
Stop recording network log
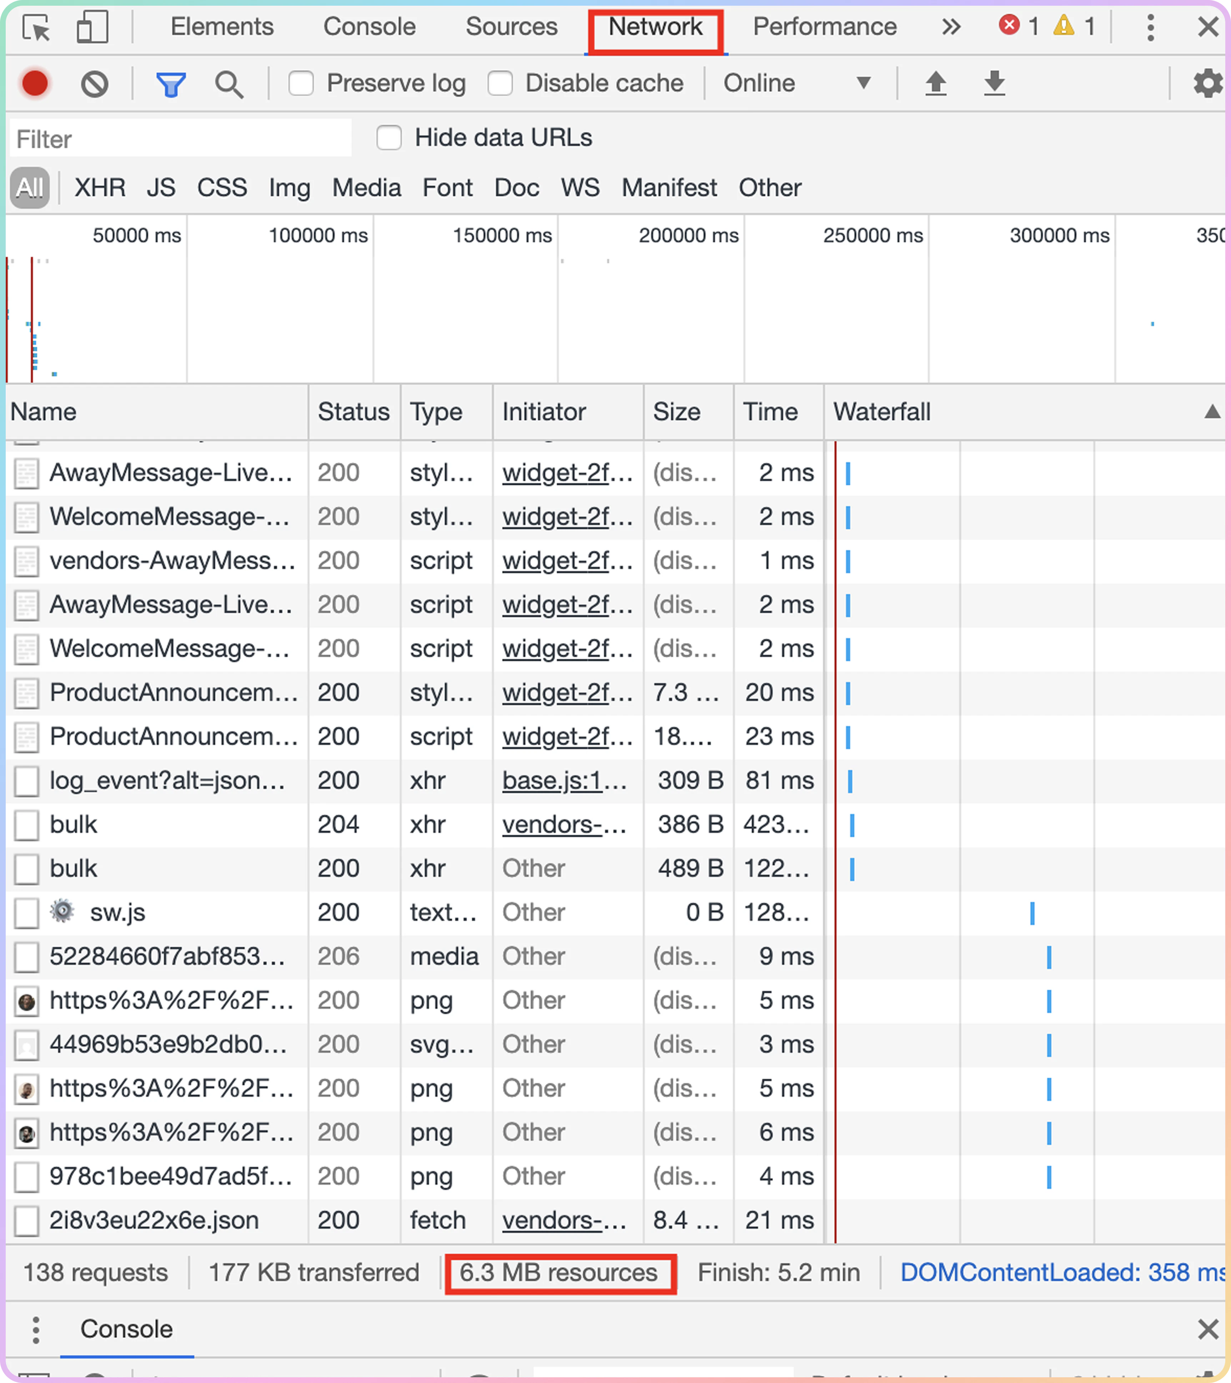(x=35, y=84)
